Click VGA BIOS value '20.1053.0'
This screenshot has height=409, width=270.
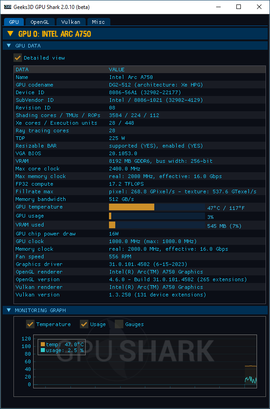(x=123, y=153)
